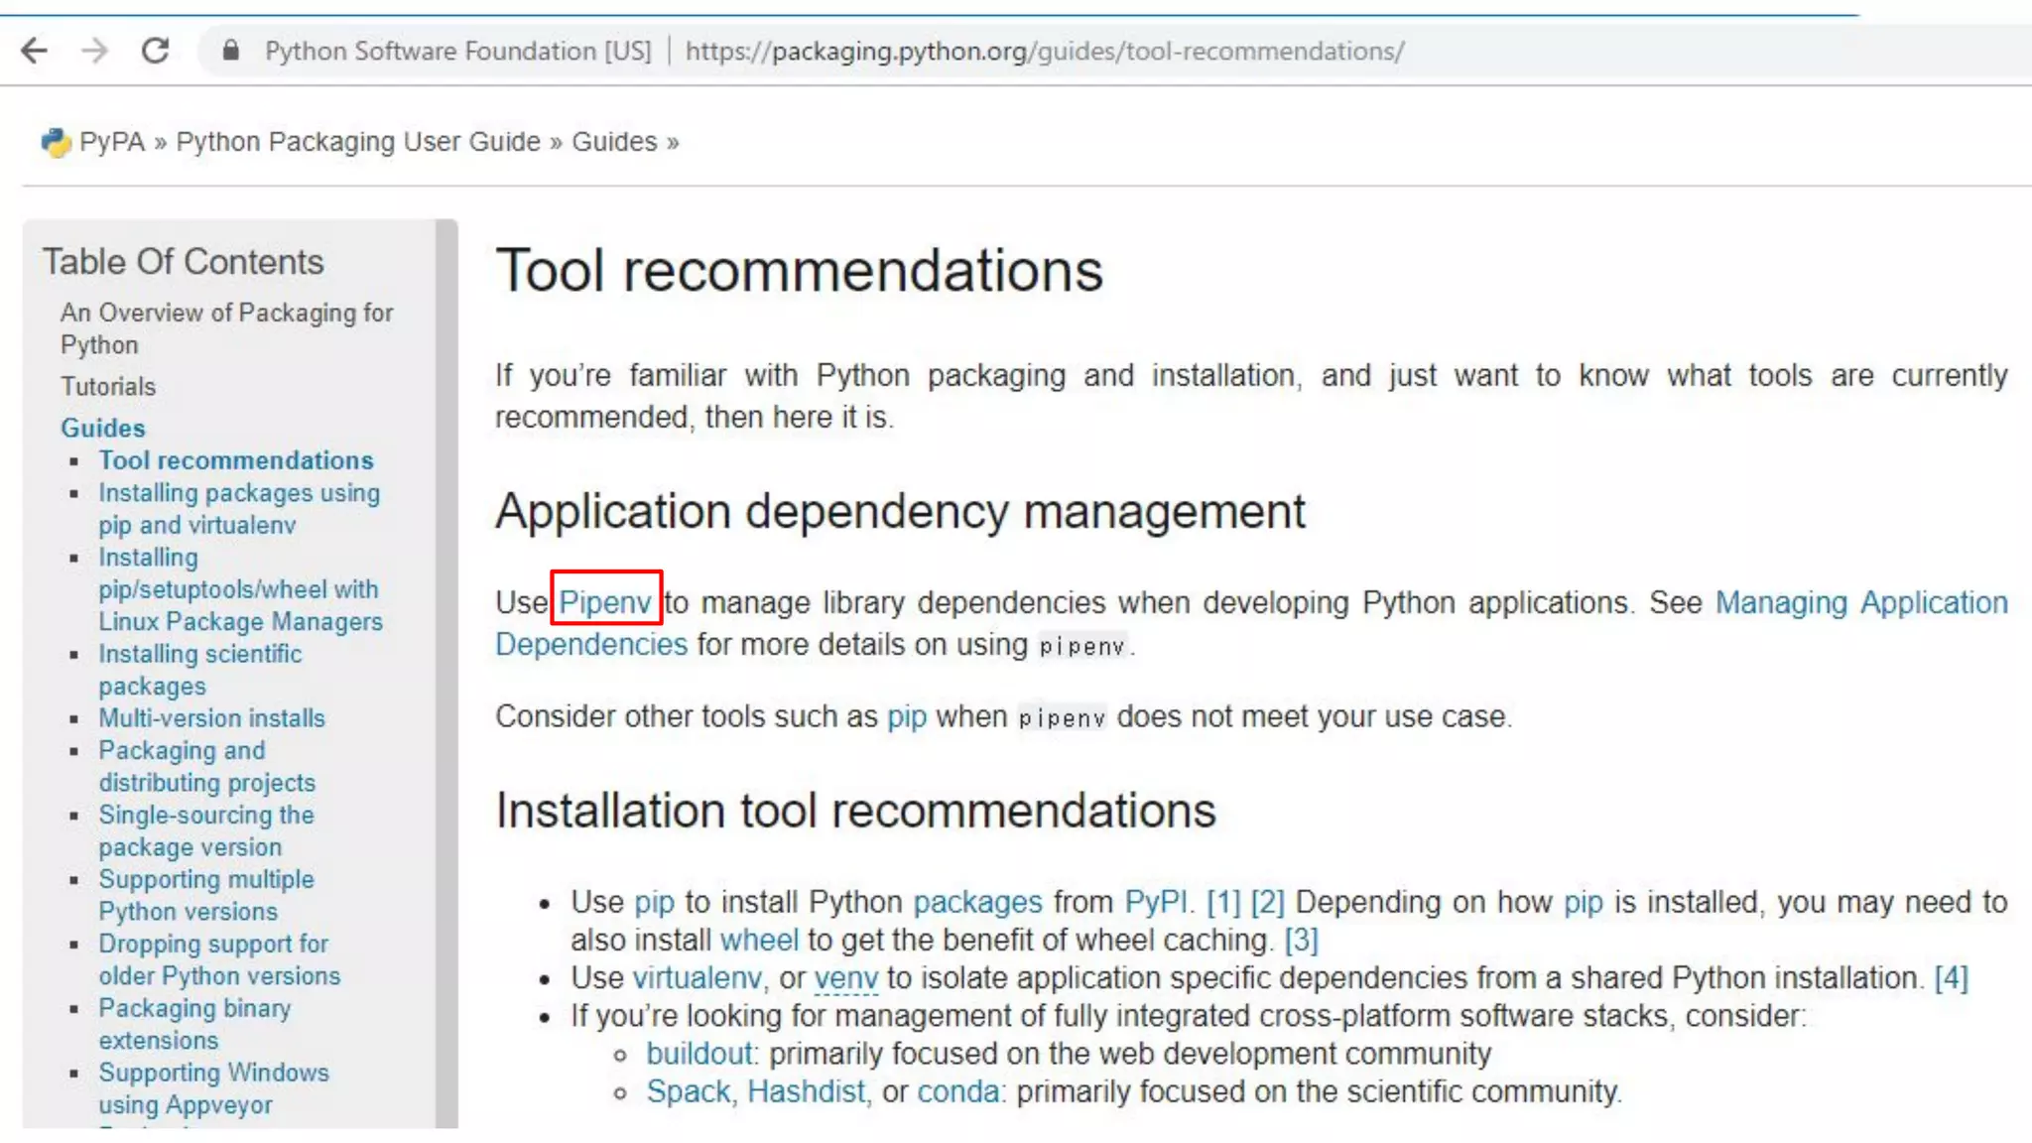Open the buildout link
Image resolution: width=2032 pixels, height=1143 pixels.
tap(699, 1054)
